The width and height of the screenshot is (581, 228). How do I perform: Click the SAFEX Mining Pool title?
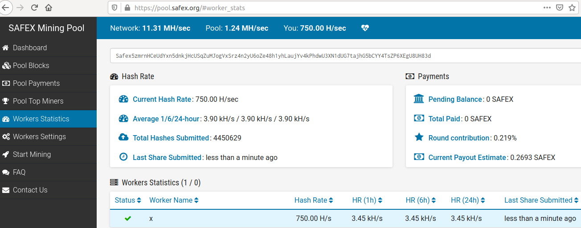point(46,28)
